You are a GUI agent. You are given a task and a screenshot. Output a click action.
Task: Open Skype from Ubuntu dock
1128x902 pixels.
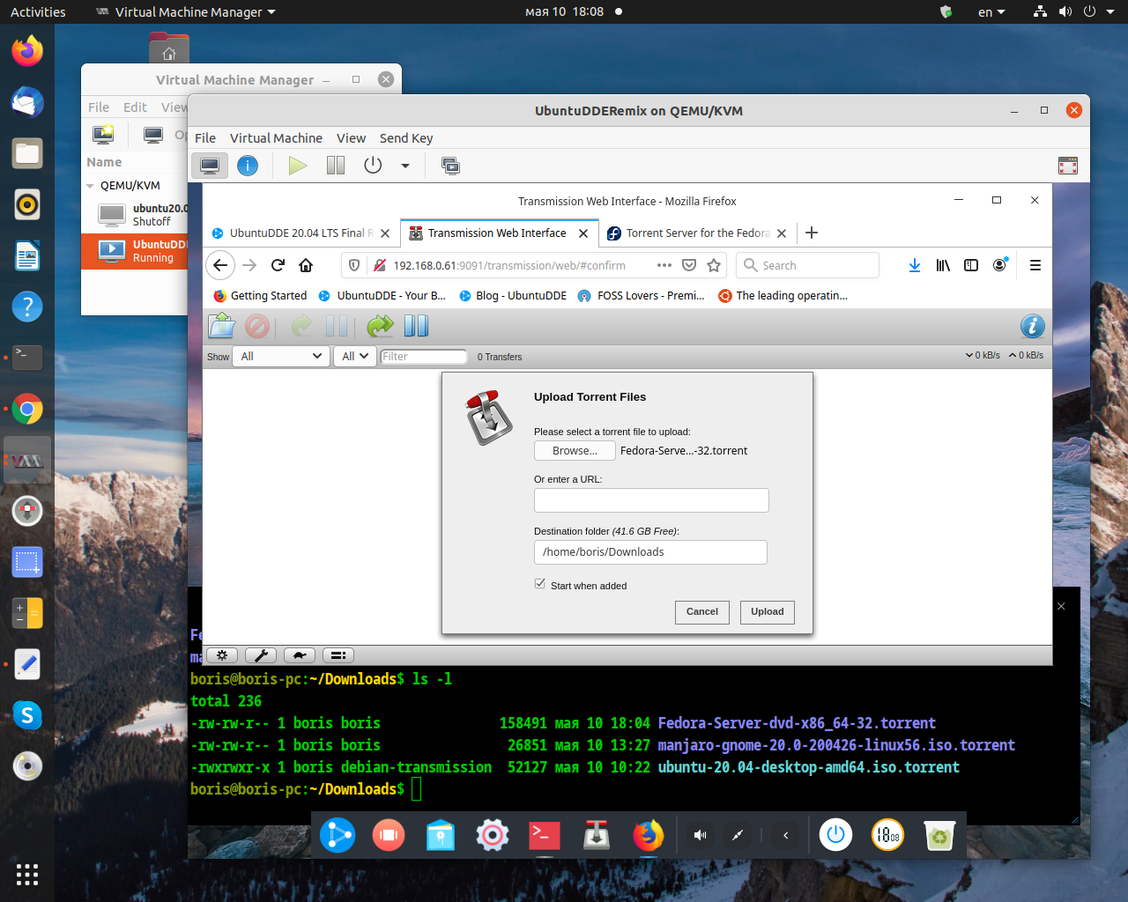click(x=27, y=715)
